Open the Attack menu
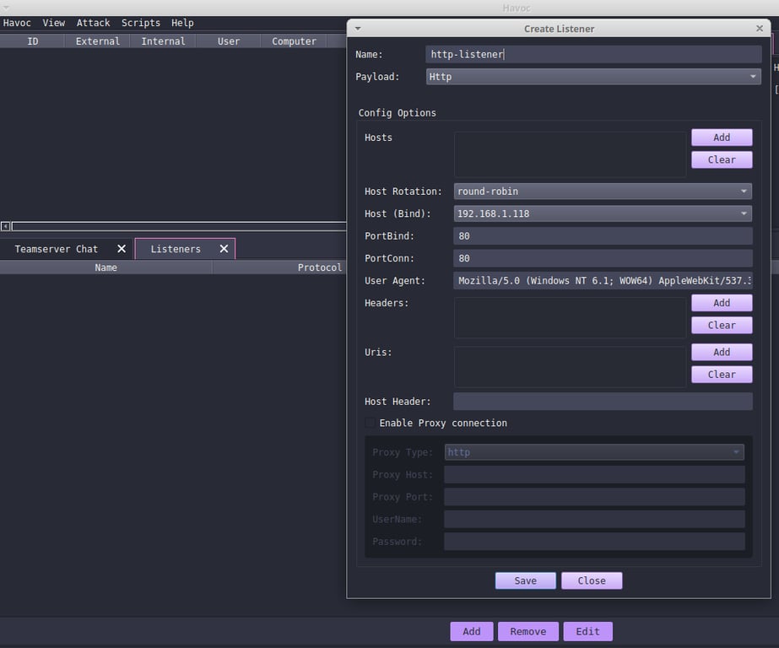Viewport: 779px width, 648px height. (x=93, y=23)
